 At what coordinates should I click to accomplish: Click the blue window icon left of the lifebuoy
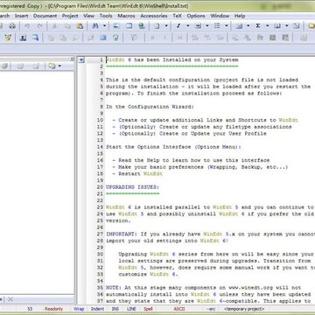pyautogui.click(x=103, y=38)
